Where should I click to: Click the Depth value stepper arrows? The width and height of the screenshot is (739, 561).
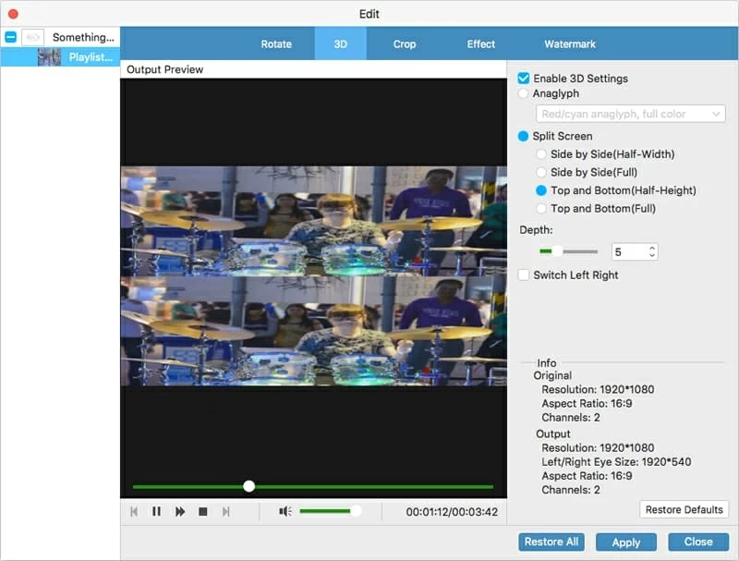pos(652,251)
